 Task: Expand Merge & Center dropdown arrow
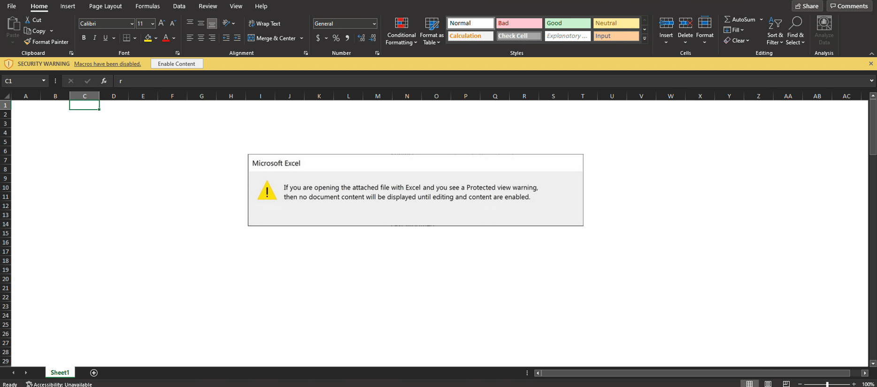click(301, 38)
